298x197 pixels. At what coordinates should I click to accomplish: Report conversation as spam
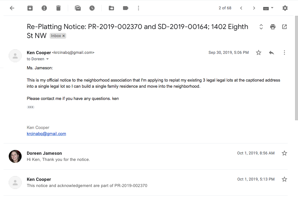[44, 8]
